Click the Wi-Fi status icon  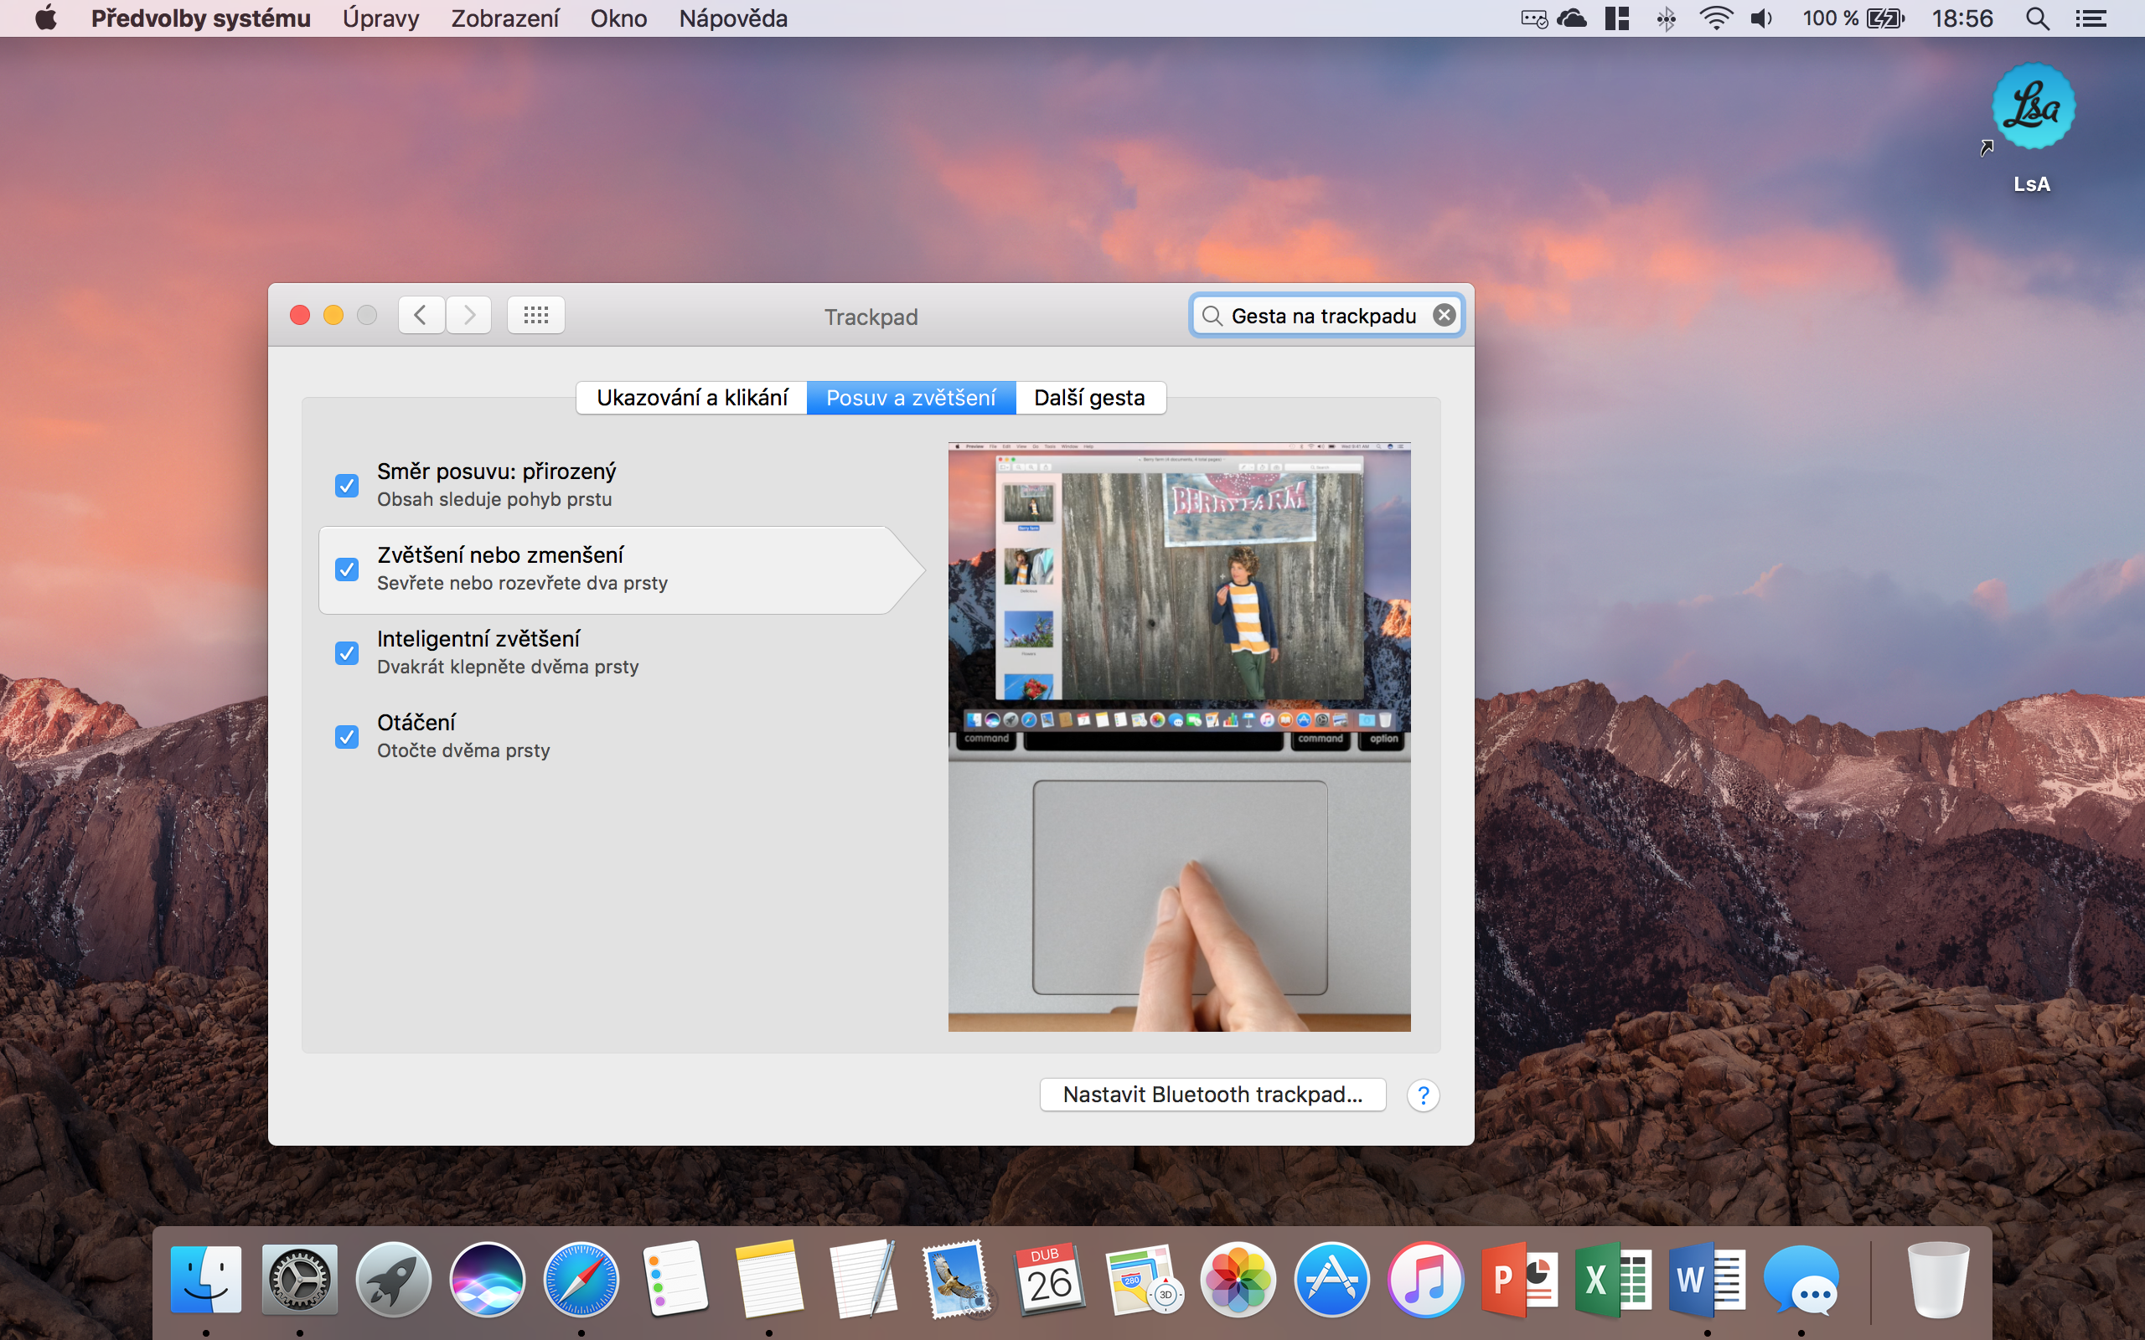(x=1715, y=18)
